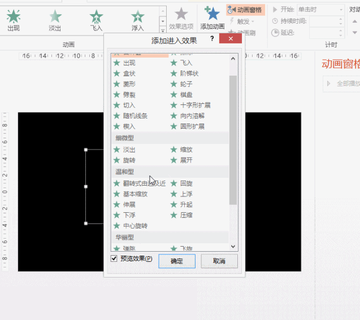Click the effect list scroll down arrow
360x320 pixels.
(233, 247)
